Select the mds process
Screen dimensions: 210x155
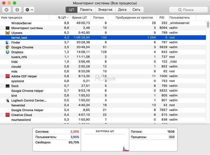coord(103,71)
